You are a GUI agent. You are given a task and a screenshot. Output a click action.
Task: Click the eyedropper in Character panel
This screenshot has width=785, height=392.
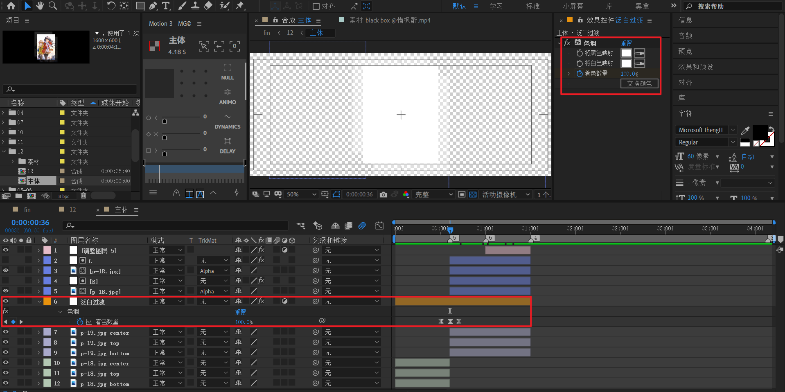click(x=745, y=131)
